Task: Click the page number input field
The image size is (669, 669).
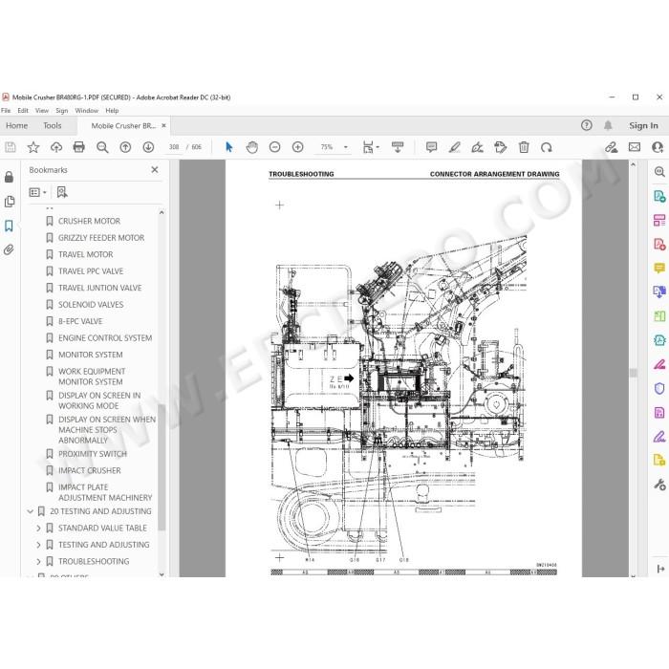Action: pos(174,147)
